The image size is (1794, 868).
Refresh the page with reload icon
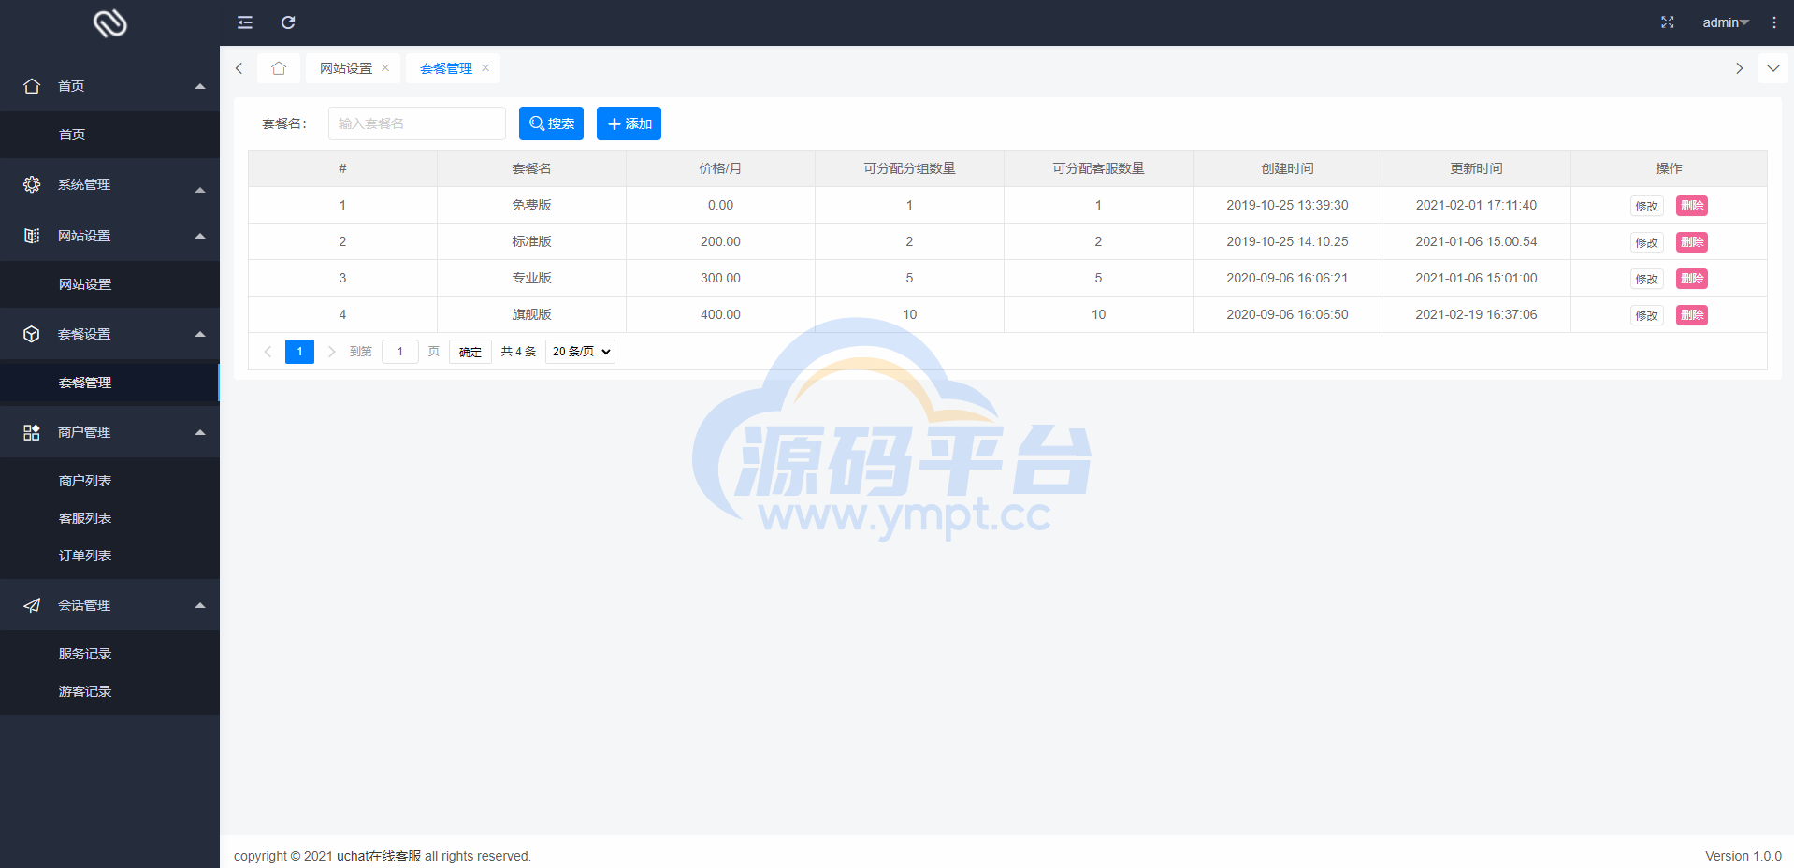click(x=288, y=22)
